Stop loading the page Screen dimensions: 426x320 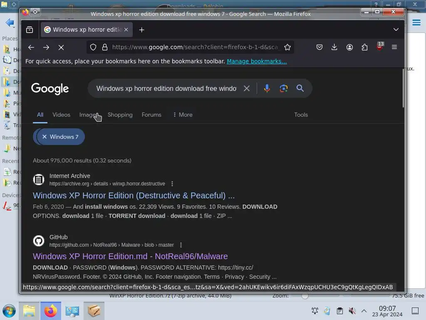point(61,47)
